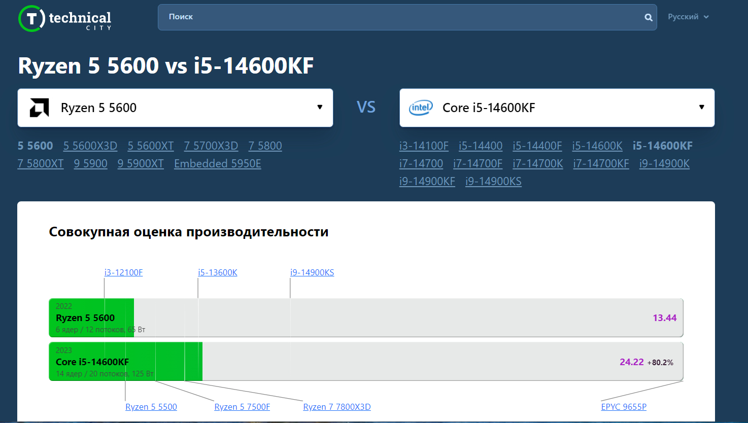Open the 9 5900 link
Viewport: 748px width, 423px height.
tap(91, 164)
